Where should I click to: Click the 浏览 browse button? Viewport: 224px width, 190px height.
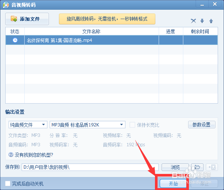pos(175,167)
